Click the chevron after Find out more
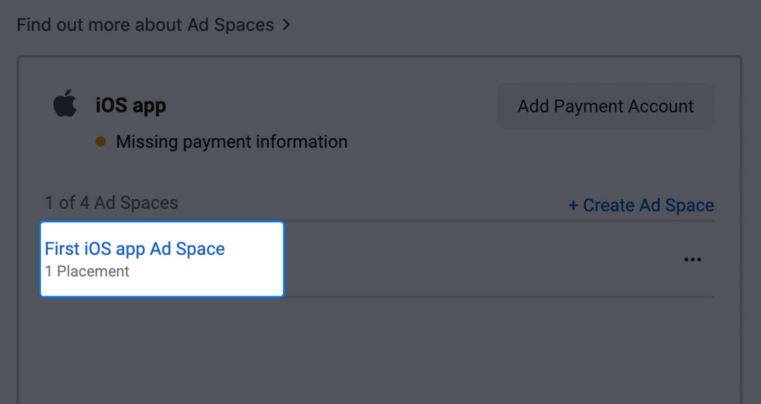The height and width of the screenshot is (404, 761). click(286, 25)
